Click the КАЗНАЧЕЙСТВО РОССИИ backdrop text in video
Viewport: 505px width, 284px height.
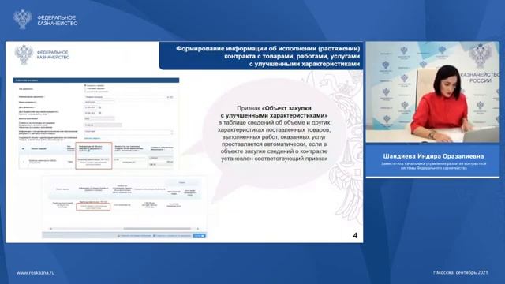pos(480,77)
